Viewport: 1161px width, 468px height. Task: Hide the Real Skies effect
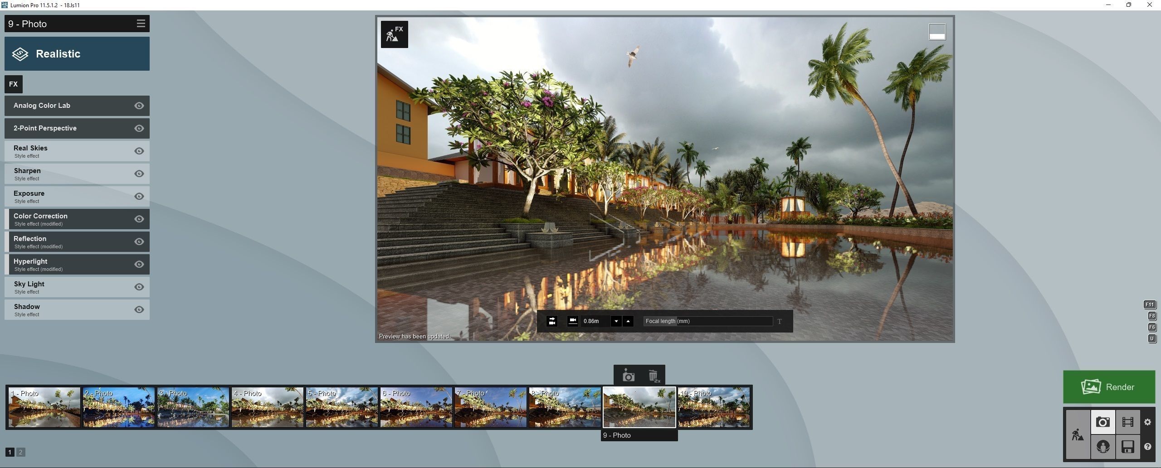[139, 151]
